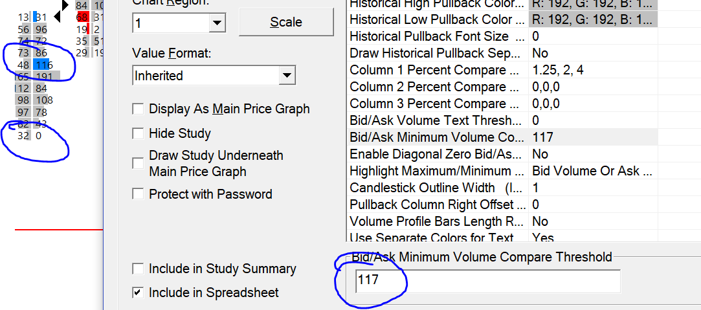Image resolution: width=701 pixels, height=310 pixels.
Task: Click Candlestick Outline Width setting
Action: [x=438, y=188]
